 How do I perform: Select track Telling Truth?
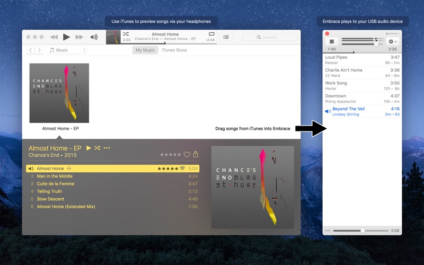[x=112, y=191]
